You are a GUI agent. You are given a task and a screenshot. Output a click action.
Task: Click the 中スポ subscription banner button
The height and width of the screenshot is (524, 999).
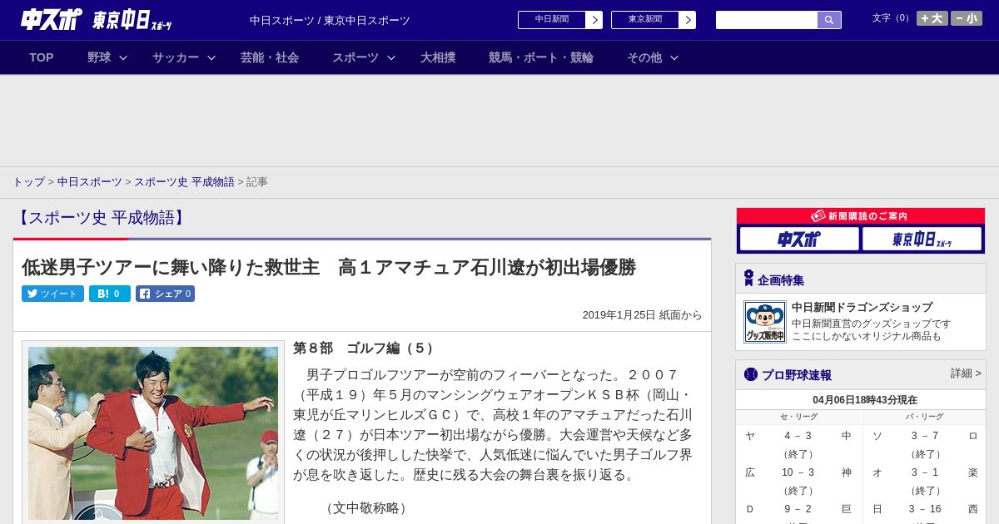799,239
